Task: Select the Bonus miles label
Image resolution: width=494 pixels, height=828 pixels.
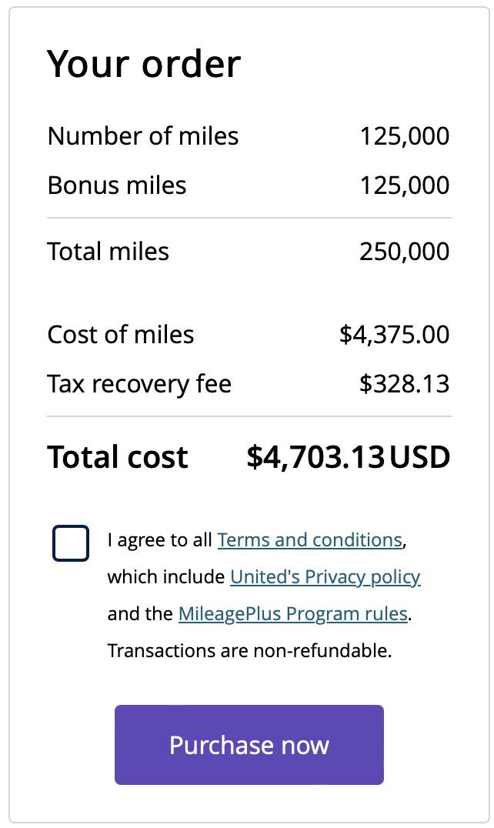Action: click(117, 185)
